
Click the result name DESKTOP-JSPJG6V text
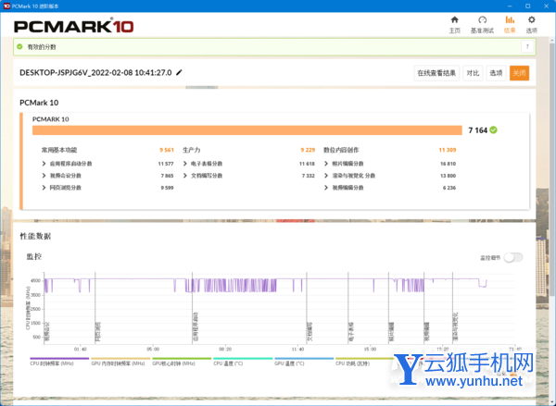pyautogui.click(x=95, y=72)
